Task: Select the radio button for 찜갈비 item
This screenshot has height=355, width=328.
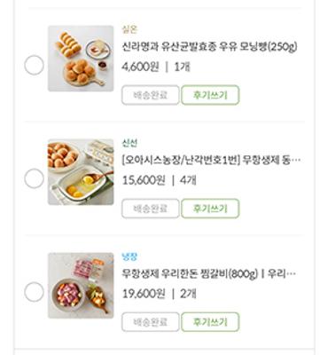Action: pyautogui.click(x=34, y=292)
